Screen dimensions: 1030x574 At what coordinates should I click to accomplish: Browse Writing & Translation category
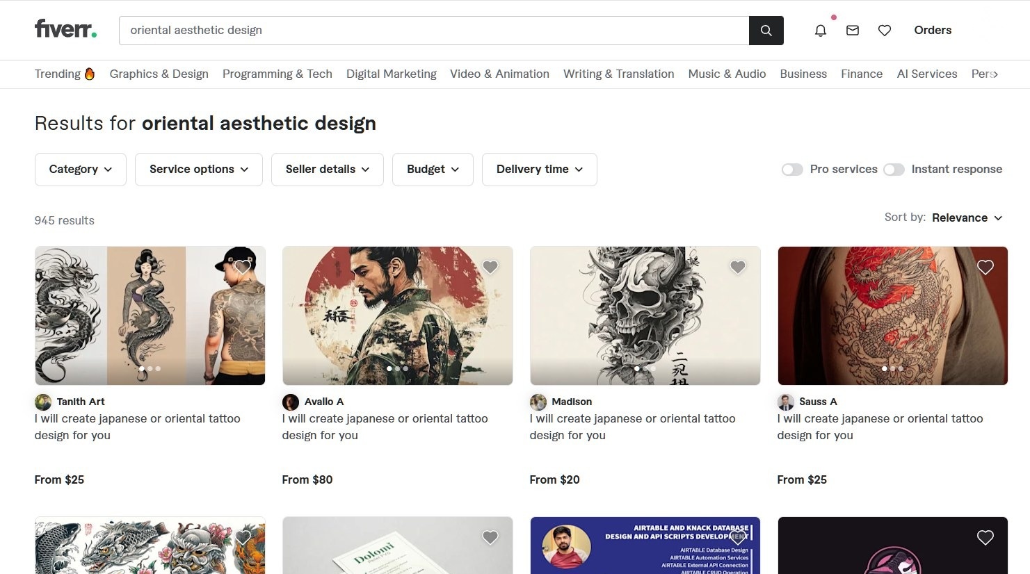619,74
